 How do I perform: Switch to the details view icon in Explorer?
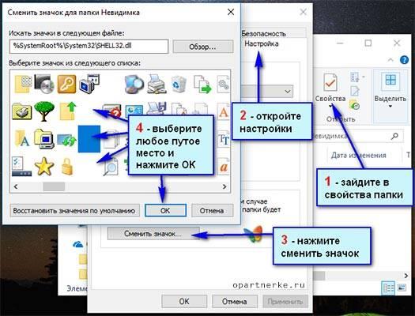pyautogui.click(x=388, y=288)
